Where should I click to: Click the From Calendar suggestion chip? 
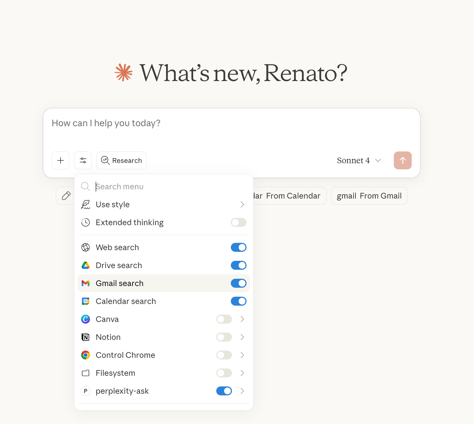[290, 196]
